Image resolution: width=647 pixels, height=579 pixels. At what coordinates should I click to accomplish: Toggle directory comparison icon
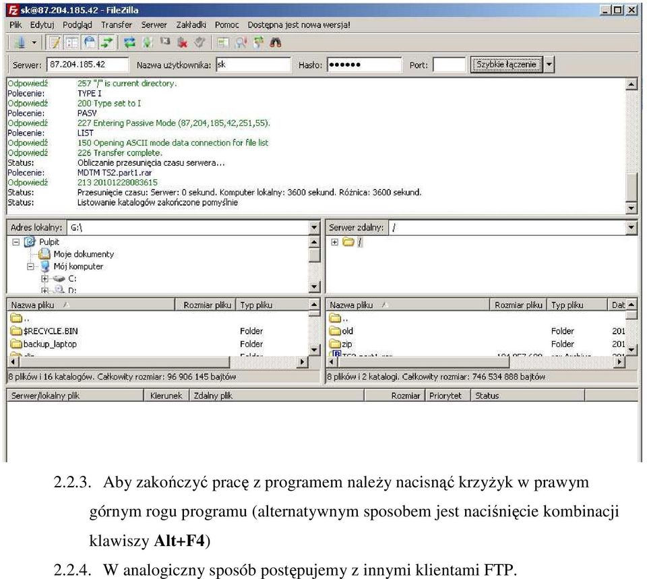(x=241, y=42)
